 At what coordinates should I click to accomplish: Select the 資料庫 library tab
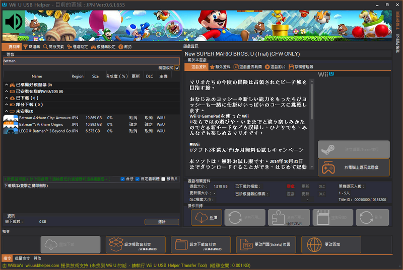coord(12,47)
